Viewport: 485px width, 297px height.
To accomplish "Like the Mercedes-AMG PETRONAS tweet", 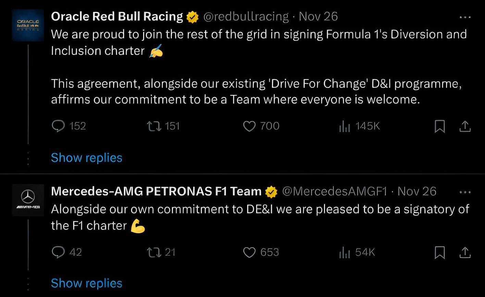I will coord(249,252).
